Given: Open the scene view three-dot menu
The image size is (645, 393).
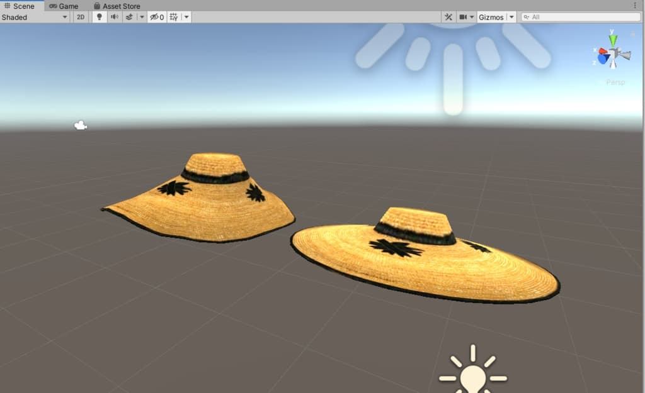Looking at the screenshot, I should point(636,5).
